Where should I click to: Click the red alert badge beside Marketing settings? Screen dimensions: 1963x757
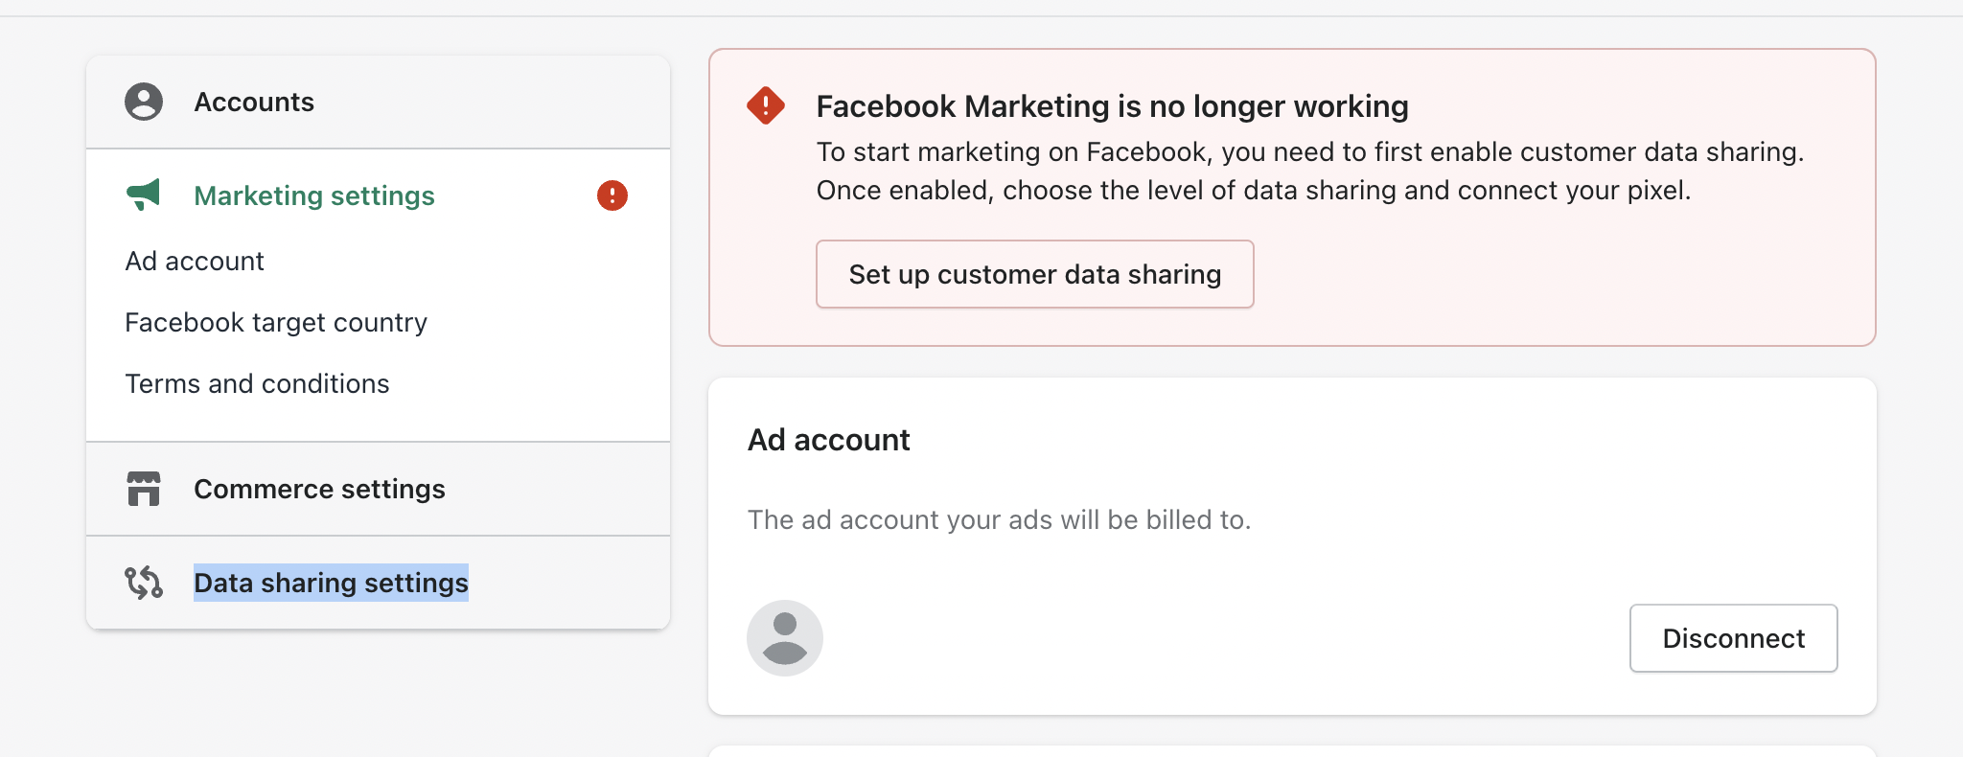tap(612, 195)
